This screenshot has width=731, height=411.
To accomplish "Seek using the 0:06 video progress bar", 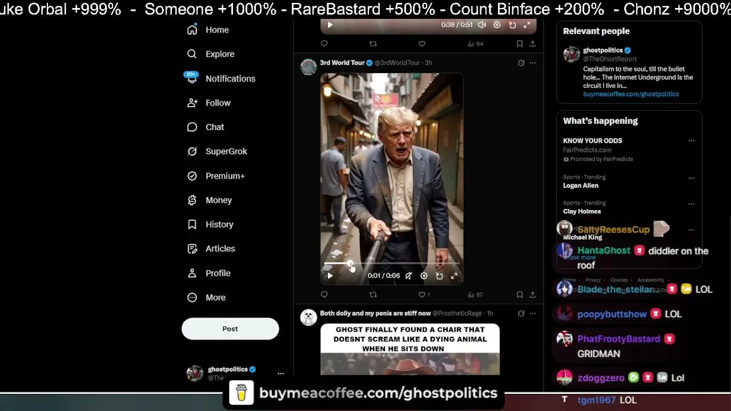I will [392, 264].
